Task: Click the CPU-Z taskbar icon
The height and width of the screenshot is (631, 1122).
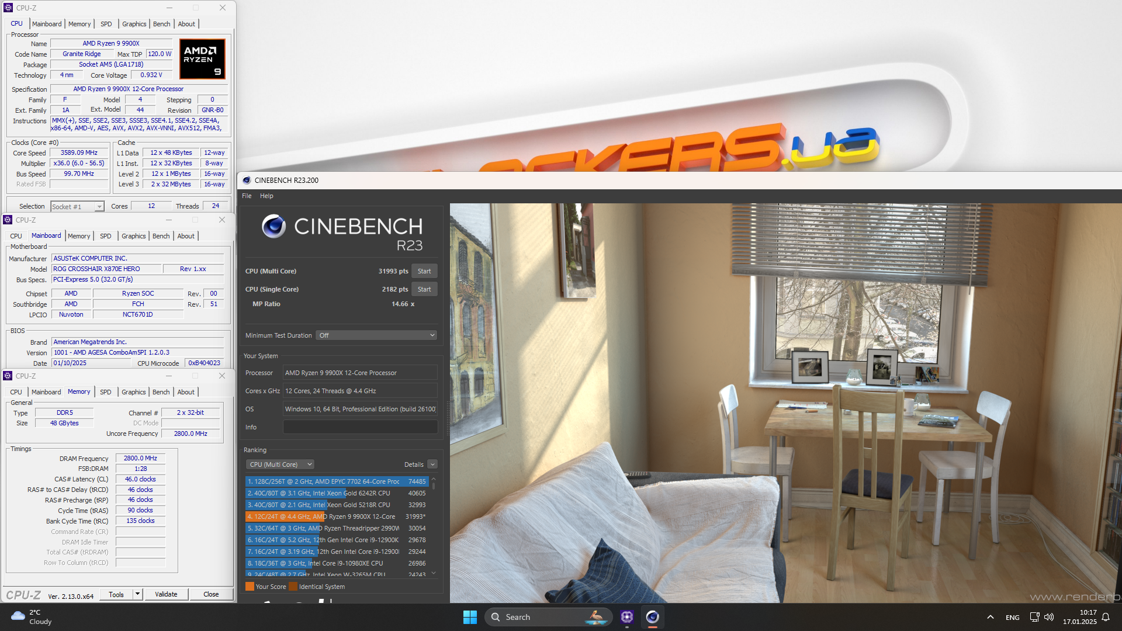Action: pos(626,616)
